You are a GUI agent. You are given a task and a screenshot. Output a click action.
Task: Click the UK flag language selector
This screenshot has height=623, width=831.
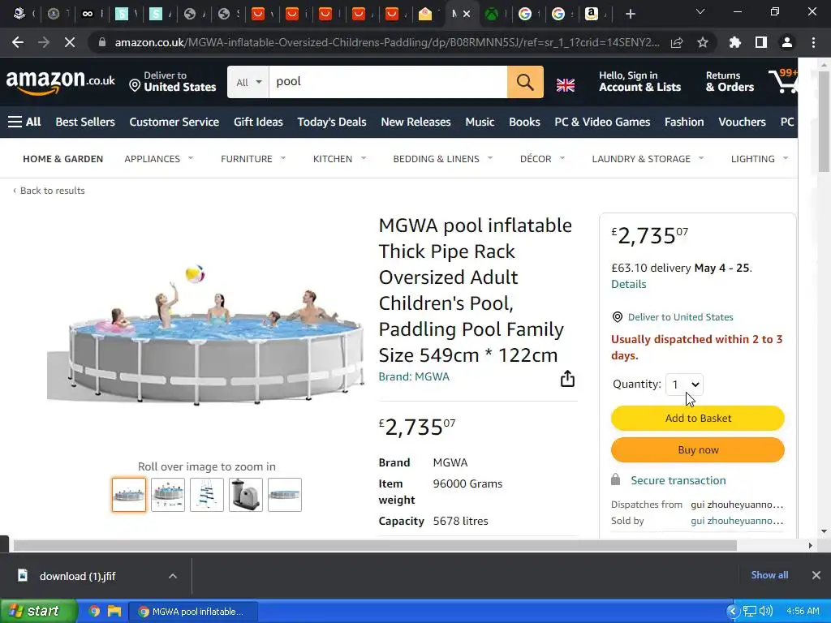(x=566, y=84)
